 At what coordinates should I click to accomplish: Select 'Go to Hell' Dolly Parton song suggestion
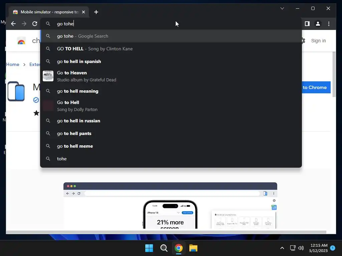click(x=171, y=106)
